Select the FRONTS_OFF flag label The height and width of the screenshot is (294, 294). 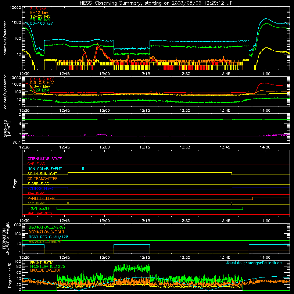(39, 208)
